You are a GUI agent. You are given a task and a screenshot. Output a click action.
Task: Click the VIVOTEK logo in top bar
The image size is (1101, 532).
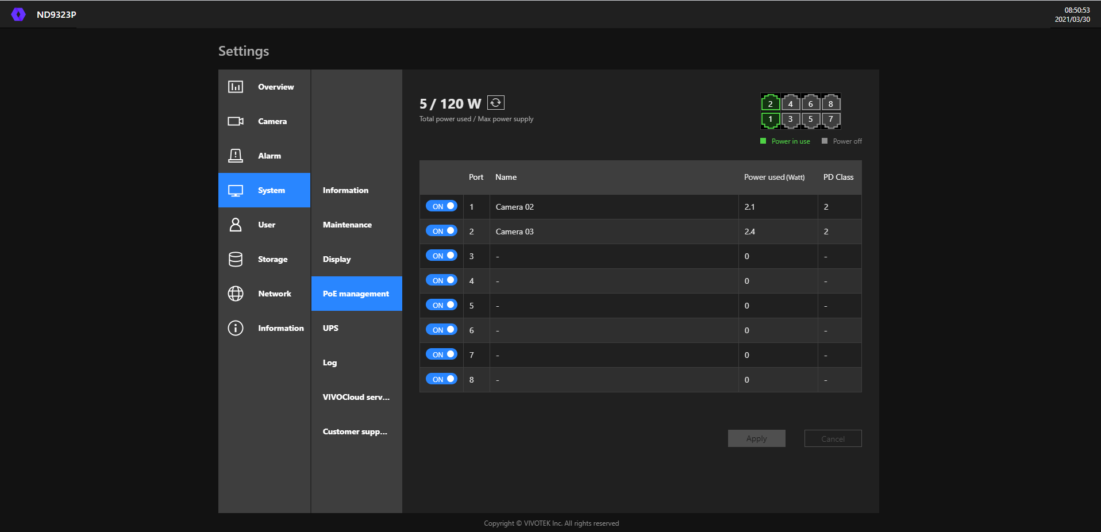coord(18,14)
